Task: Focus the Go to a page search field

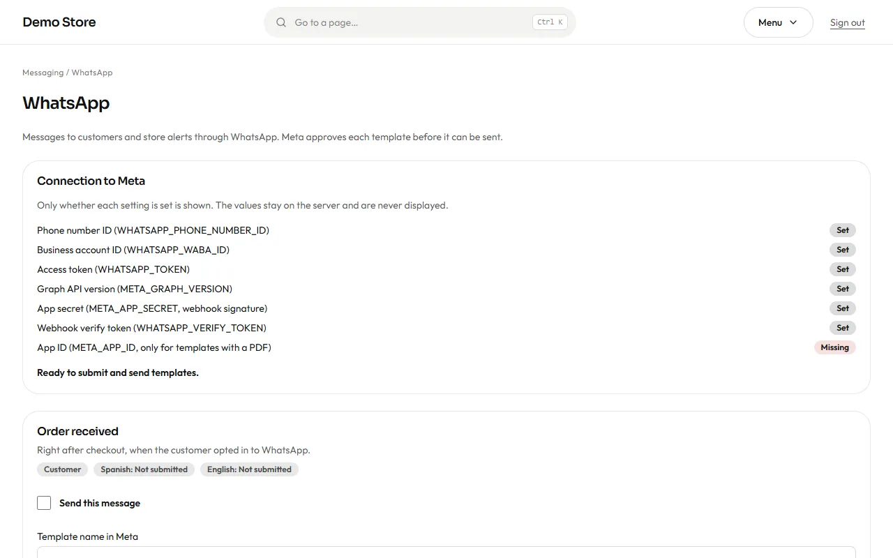Action: point(419,22)
